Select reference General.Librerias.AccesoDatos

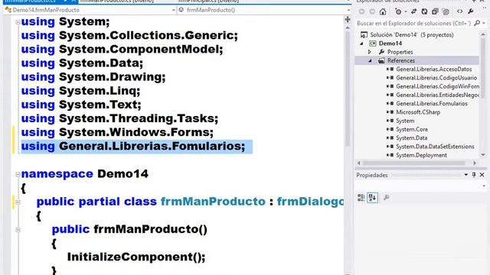(434, 70)
